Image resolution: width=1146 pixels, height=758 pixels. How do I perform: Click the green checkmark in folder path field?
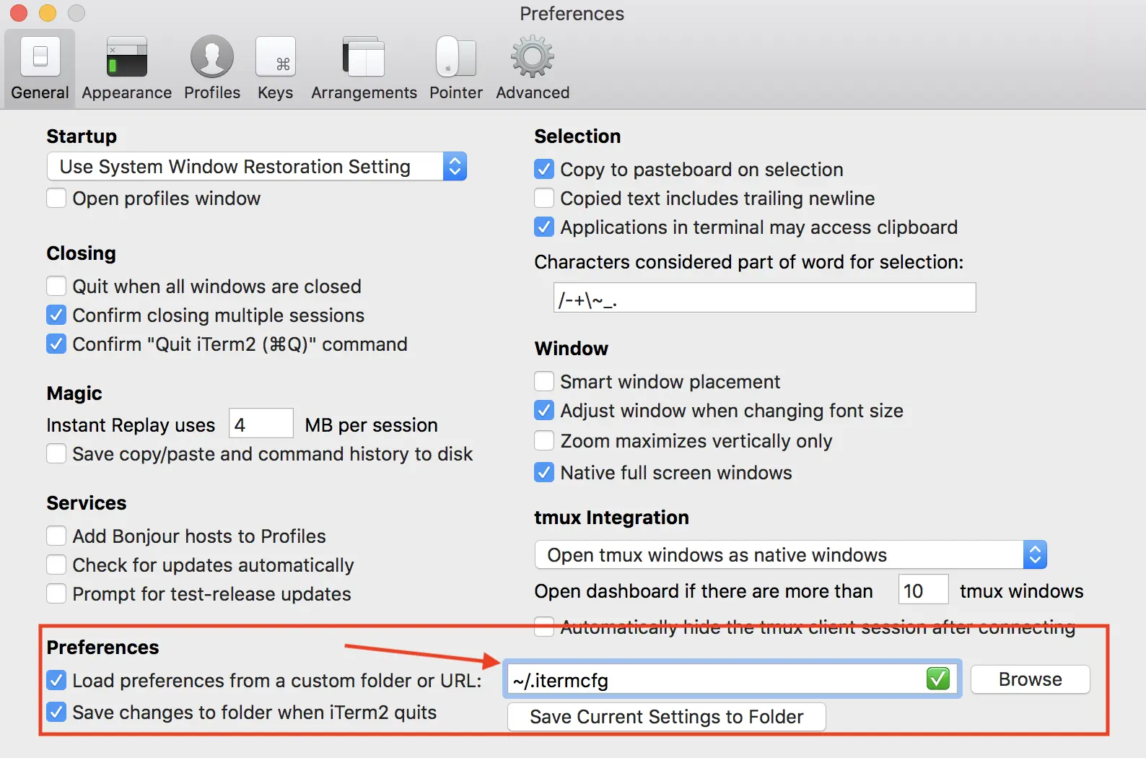[938, 679]
